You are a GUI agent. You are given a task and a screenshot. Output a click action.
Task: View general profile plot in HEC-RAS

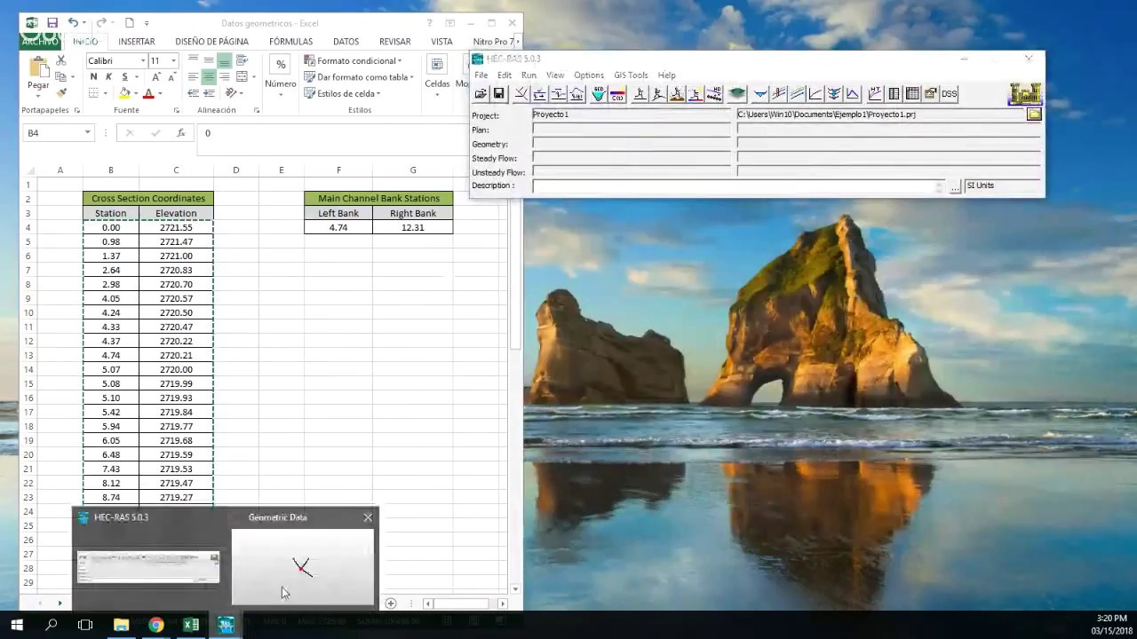(x=797, y=93)
